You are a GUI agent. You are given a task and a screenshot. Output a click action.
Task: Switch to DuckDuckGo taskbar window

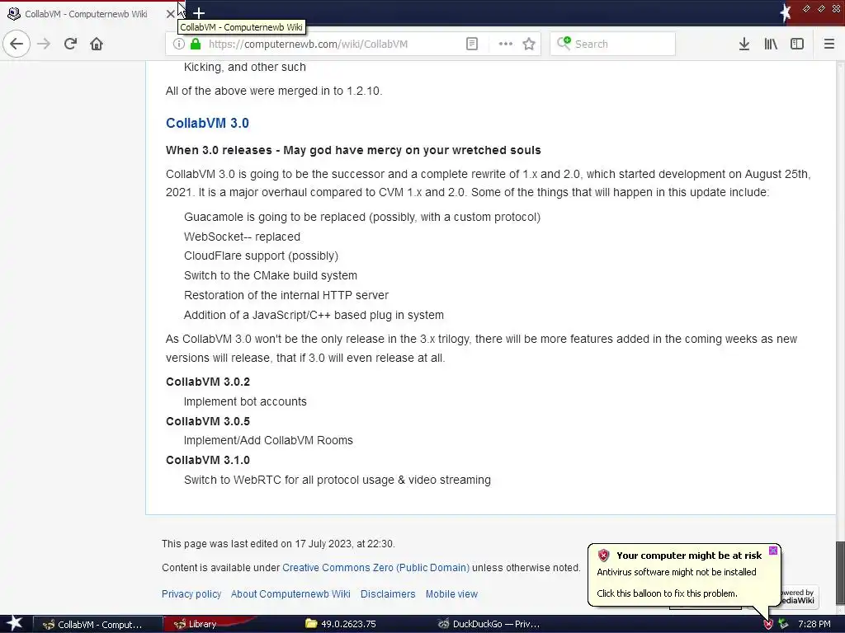[x=489, y=625]
